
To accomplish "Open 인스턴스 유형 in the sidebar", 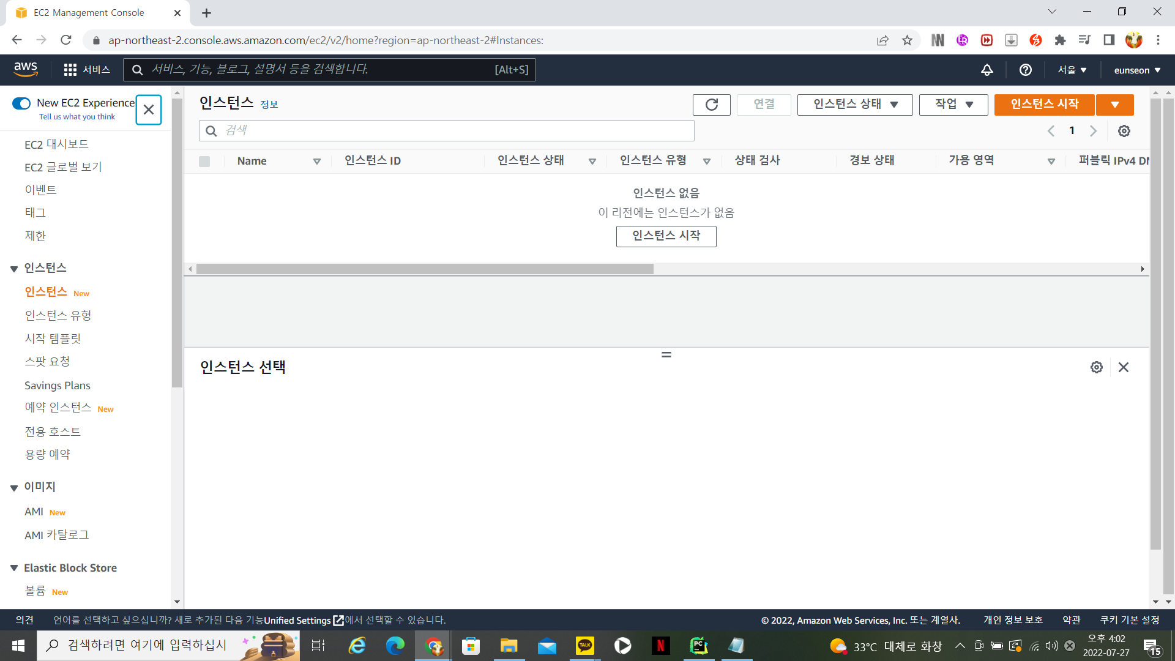I will [x=58, y=316].
